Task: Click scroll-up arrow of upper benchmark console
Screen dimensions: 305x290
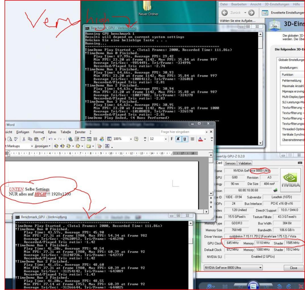Action: [260, 34]
